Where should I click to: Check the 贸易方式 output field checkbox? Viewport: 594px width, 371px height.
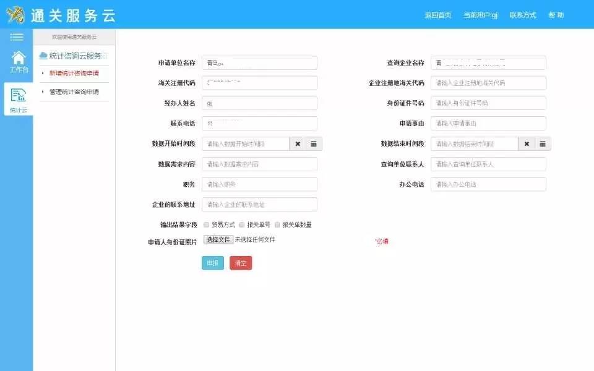click(x=206, y=224)
